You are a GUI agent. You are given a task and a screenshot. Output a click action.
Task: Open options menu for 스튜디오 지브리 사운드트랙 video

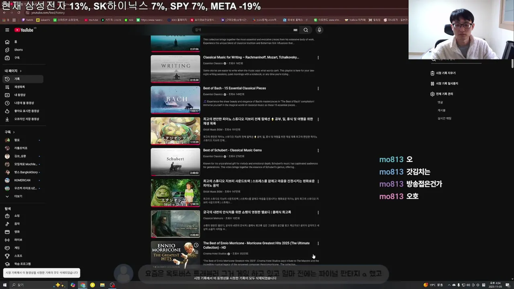point(318,182)
